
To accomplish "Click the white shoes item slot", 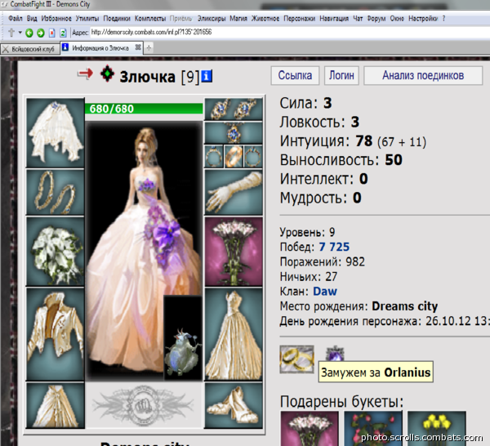I will coord(234,405).
